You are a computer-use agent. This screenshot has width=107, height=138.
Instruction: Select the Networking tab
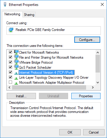click(12, 14)
